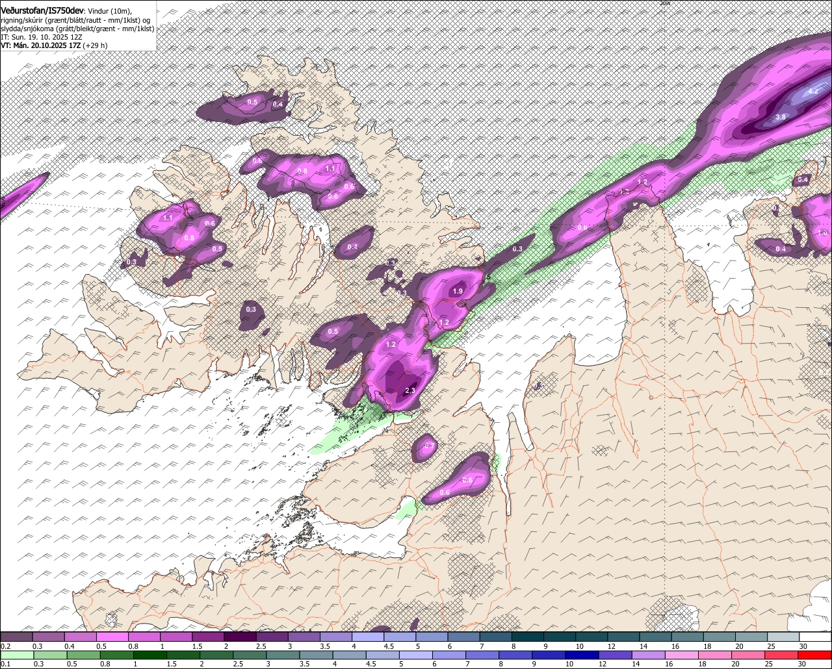
Task: Click the 2.3 precipitation value on the map
Action: point(409,390)
